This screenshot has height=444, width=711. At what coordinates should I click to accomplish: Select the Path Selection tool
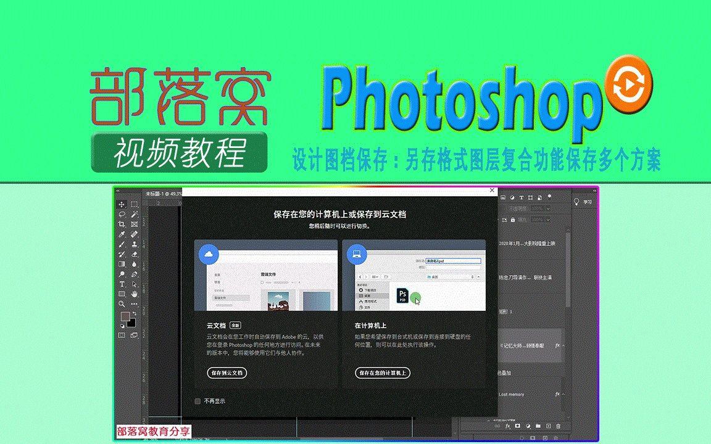(134, 284)
